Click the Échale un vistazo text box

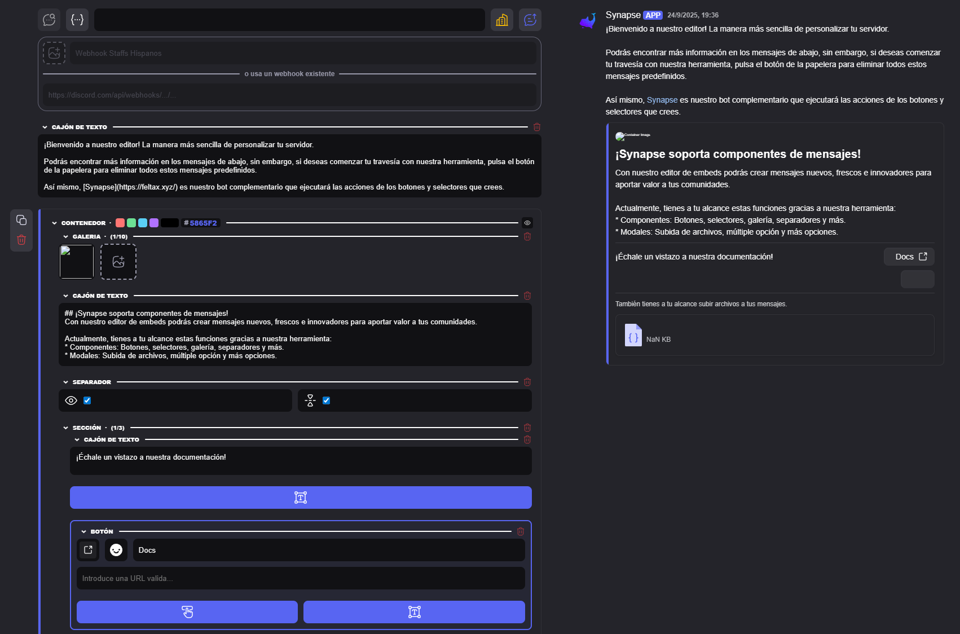click(x=301, y=461)
